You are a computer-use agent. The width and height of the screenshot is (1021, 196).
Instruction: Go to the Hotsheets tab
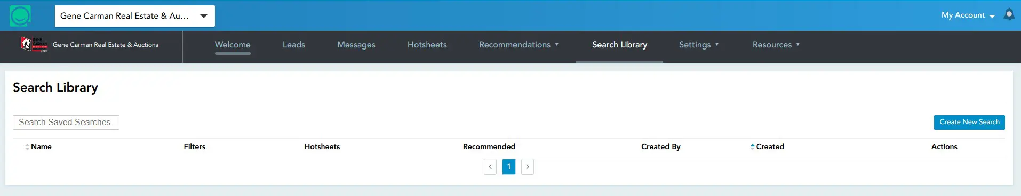(x=427, y=45)
